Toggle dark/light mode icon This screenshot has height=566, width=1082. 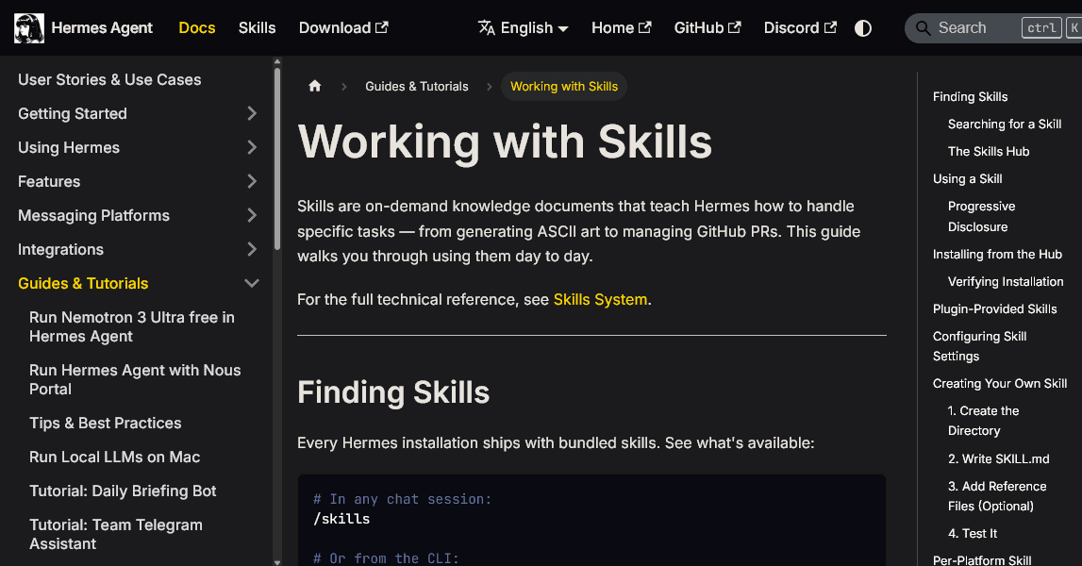point(862,28)
